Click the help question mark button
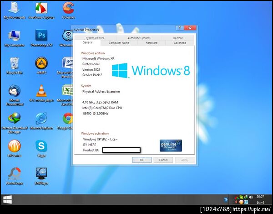The width and height of the screenshot is (273, 214). click(x=180, y=27)
